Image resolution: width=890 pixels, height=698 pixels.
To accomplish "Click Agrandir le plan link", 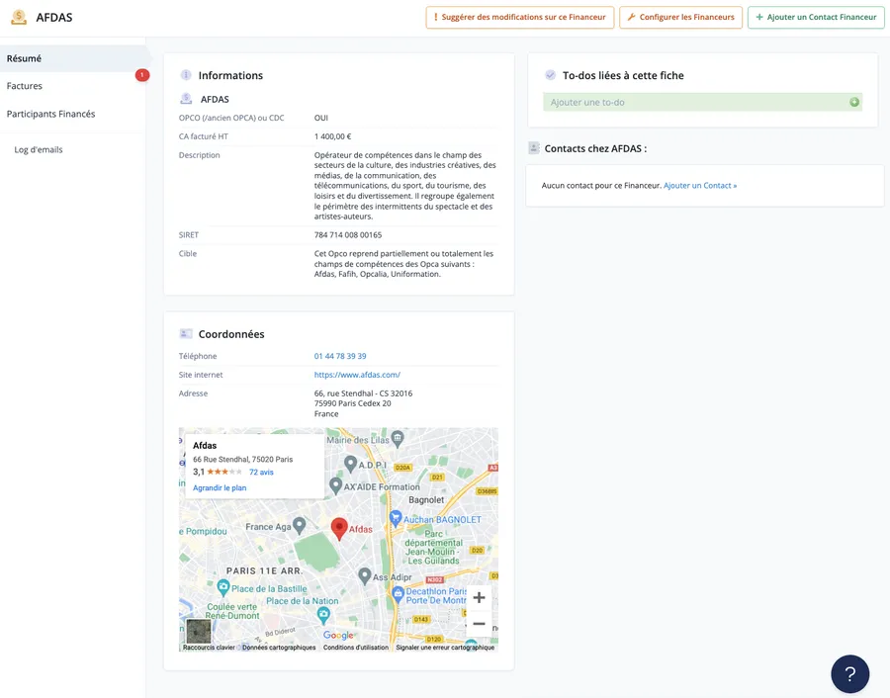I will [220, 487].
